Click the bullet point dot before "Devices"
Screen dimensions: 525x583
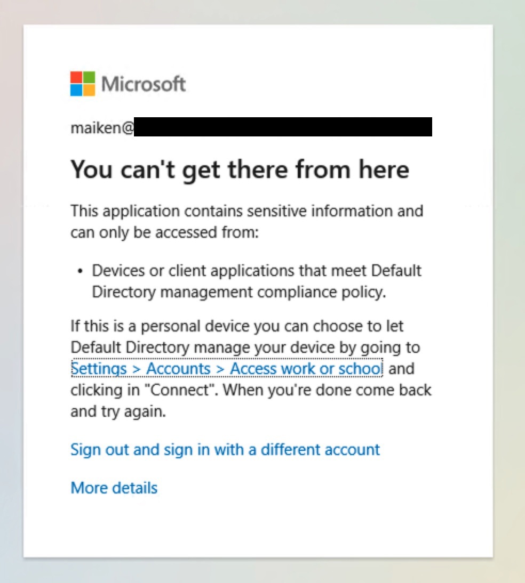point(79,271)
